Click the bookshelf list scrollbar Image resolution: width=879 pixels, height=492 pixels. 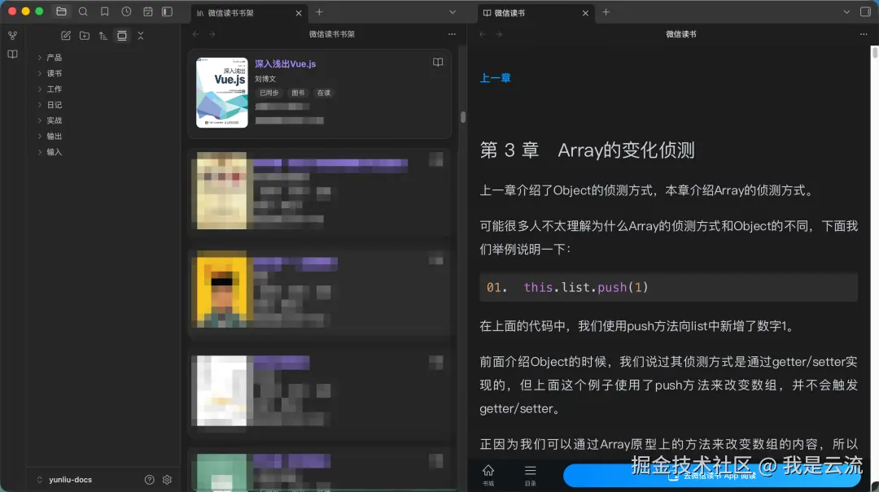[x=463, y=117]
